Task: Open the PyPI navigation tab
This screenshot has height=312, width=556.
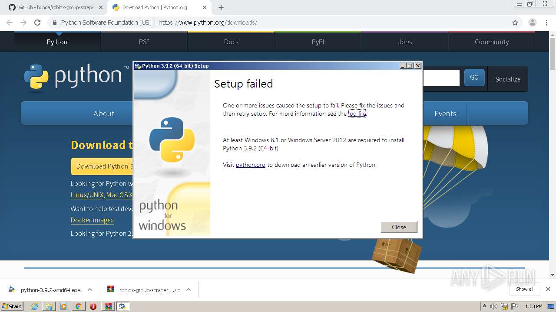Action: (x=318, y=42)
